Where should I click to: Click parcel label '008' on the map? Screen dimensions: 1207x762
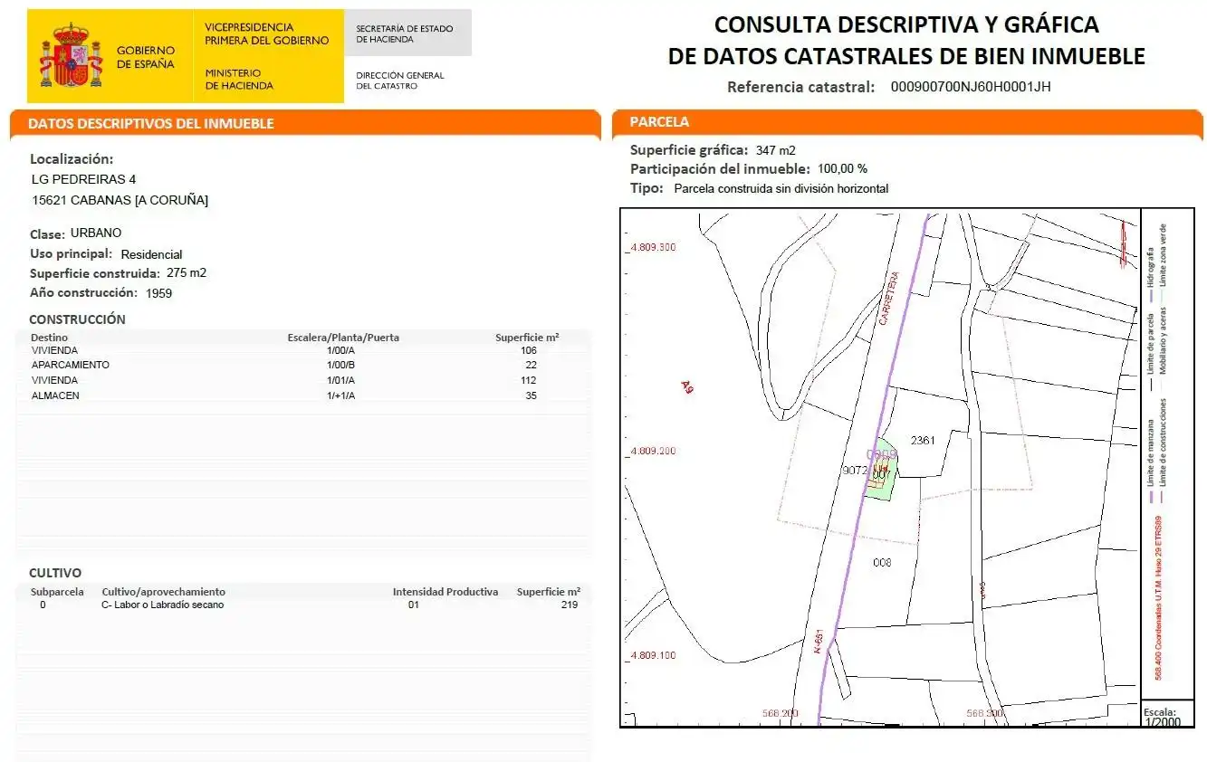click(882, 562)
